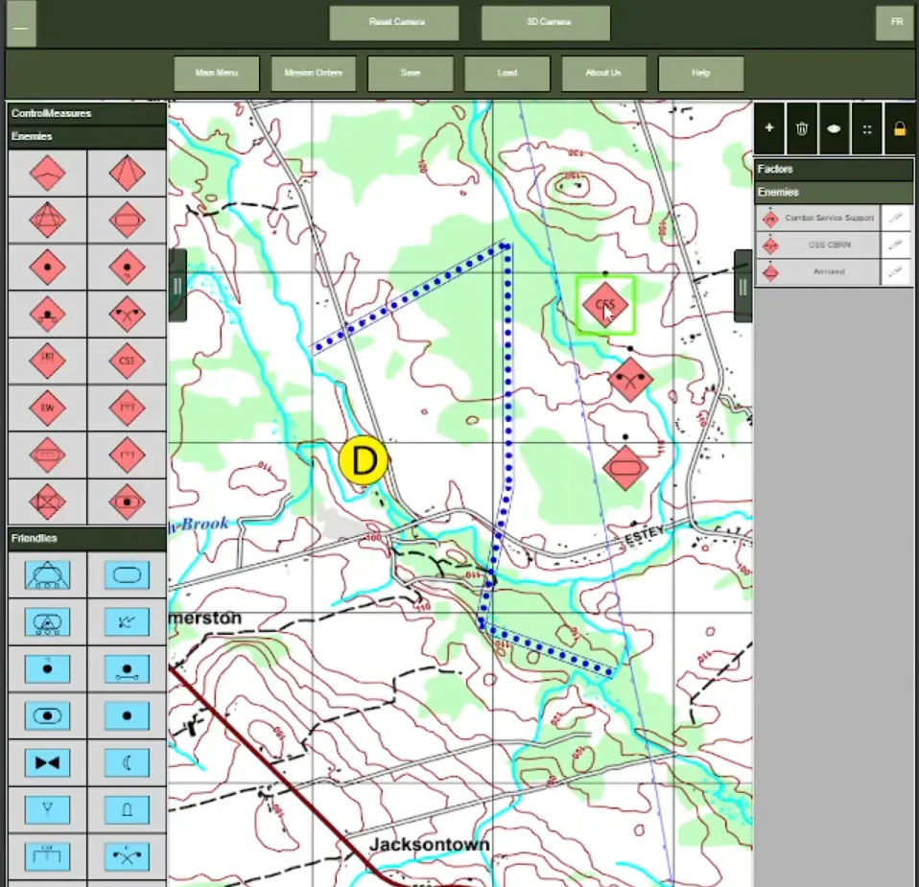Pick the friendly oval-with-dot symbol
The height and width of the screenshot is (887, 919).
pyautogui.click(x=47, y=716)
